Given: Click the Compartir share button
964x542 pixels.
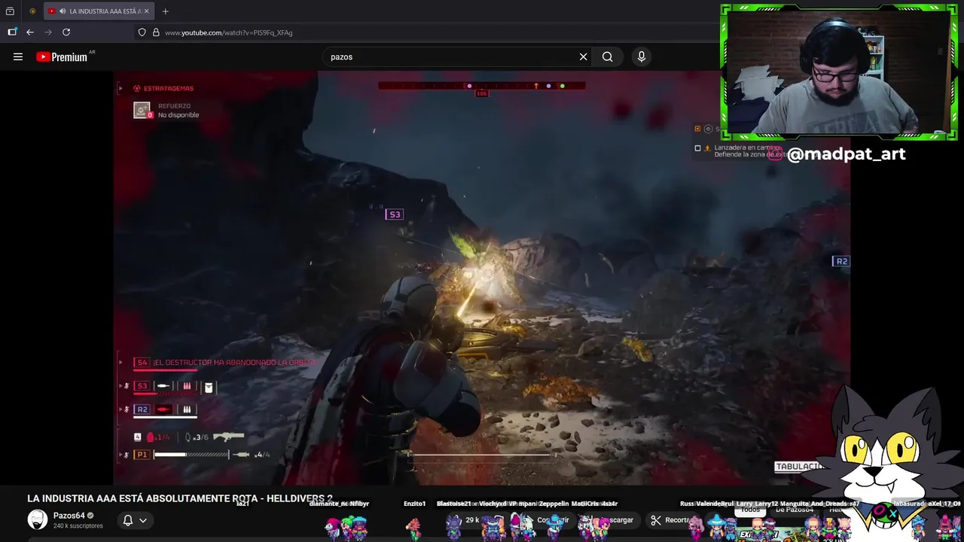Looking at the screenshot, I should [x=548, y=520].
